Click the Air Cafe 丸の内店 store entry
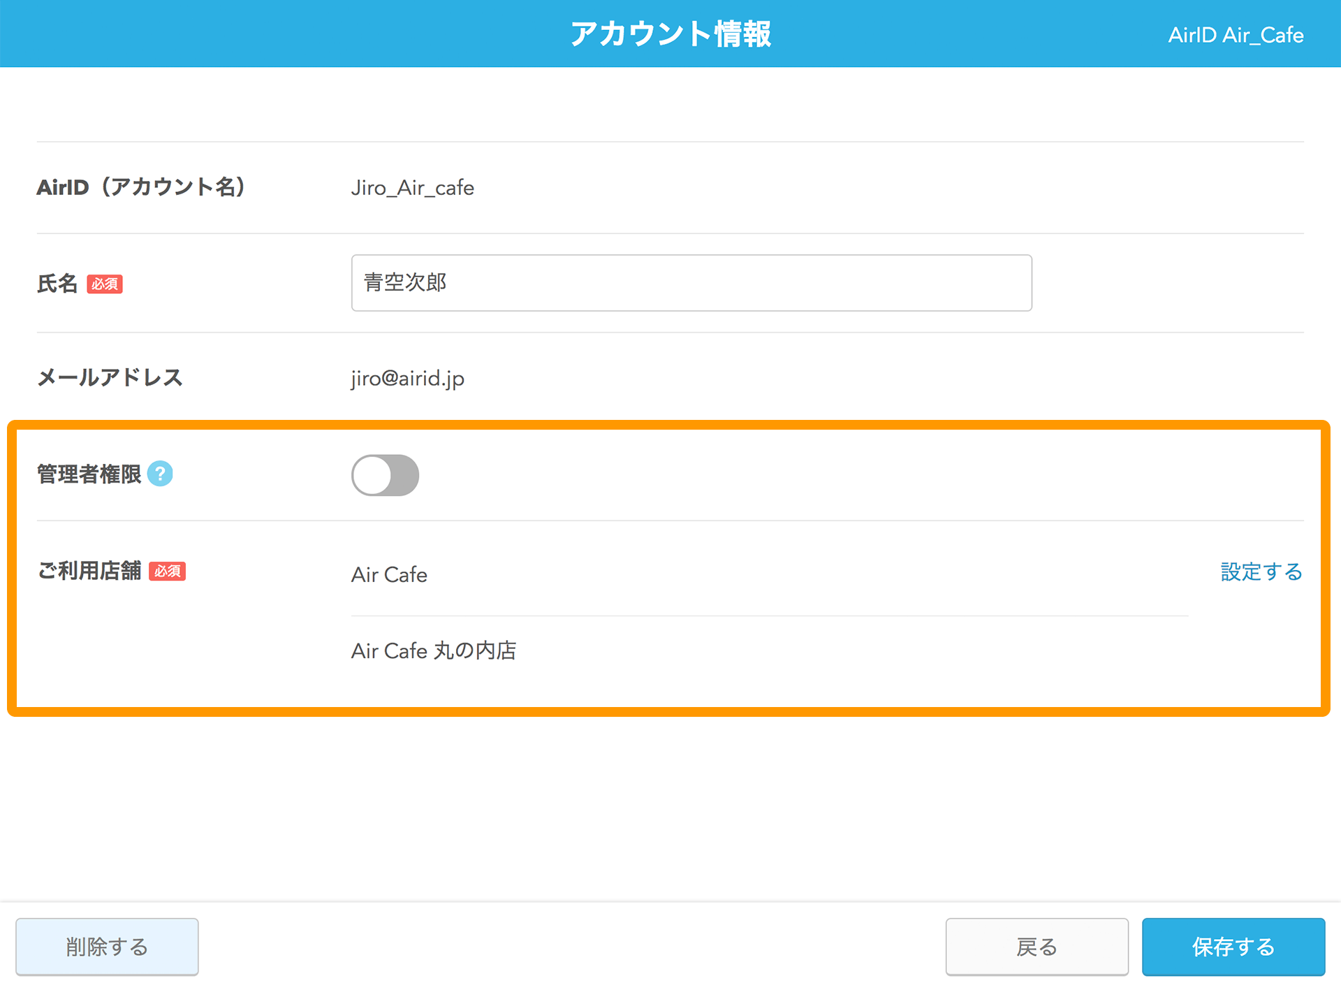1341x990 pixels. (434, 651)
